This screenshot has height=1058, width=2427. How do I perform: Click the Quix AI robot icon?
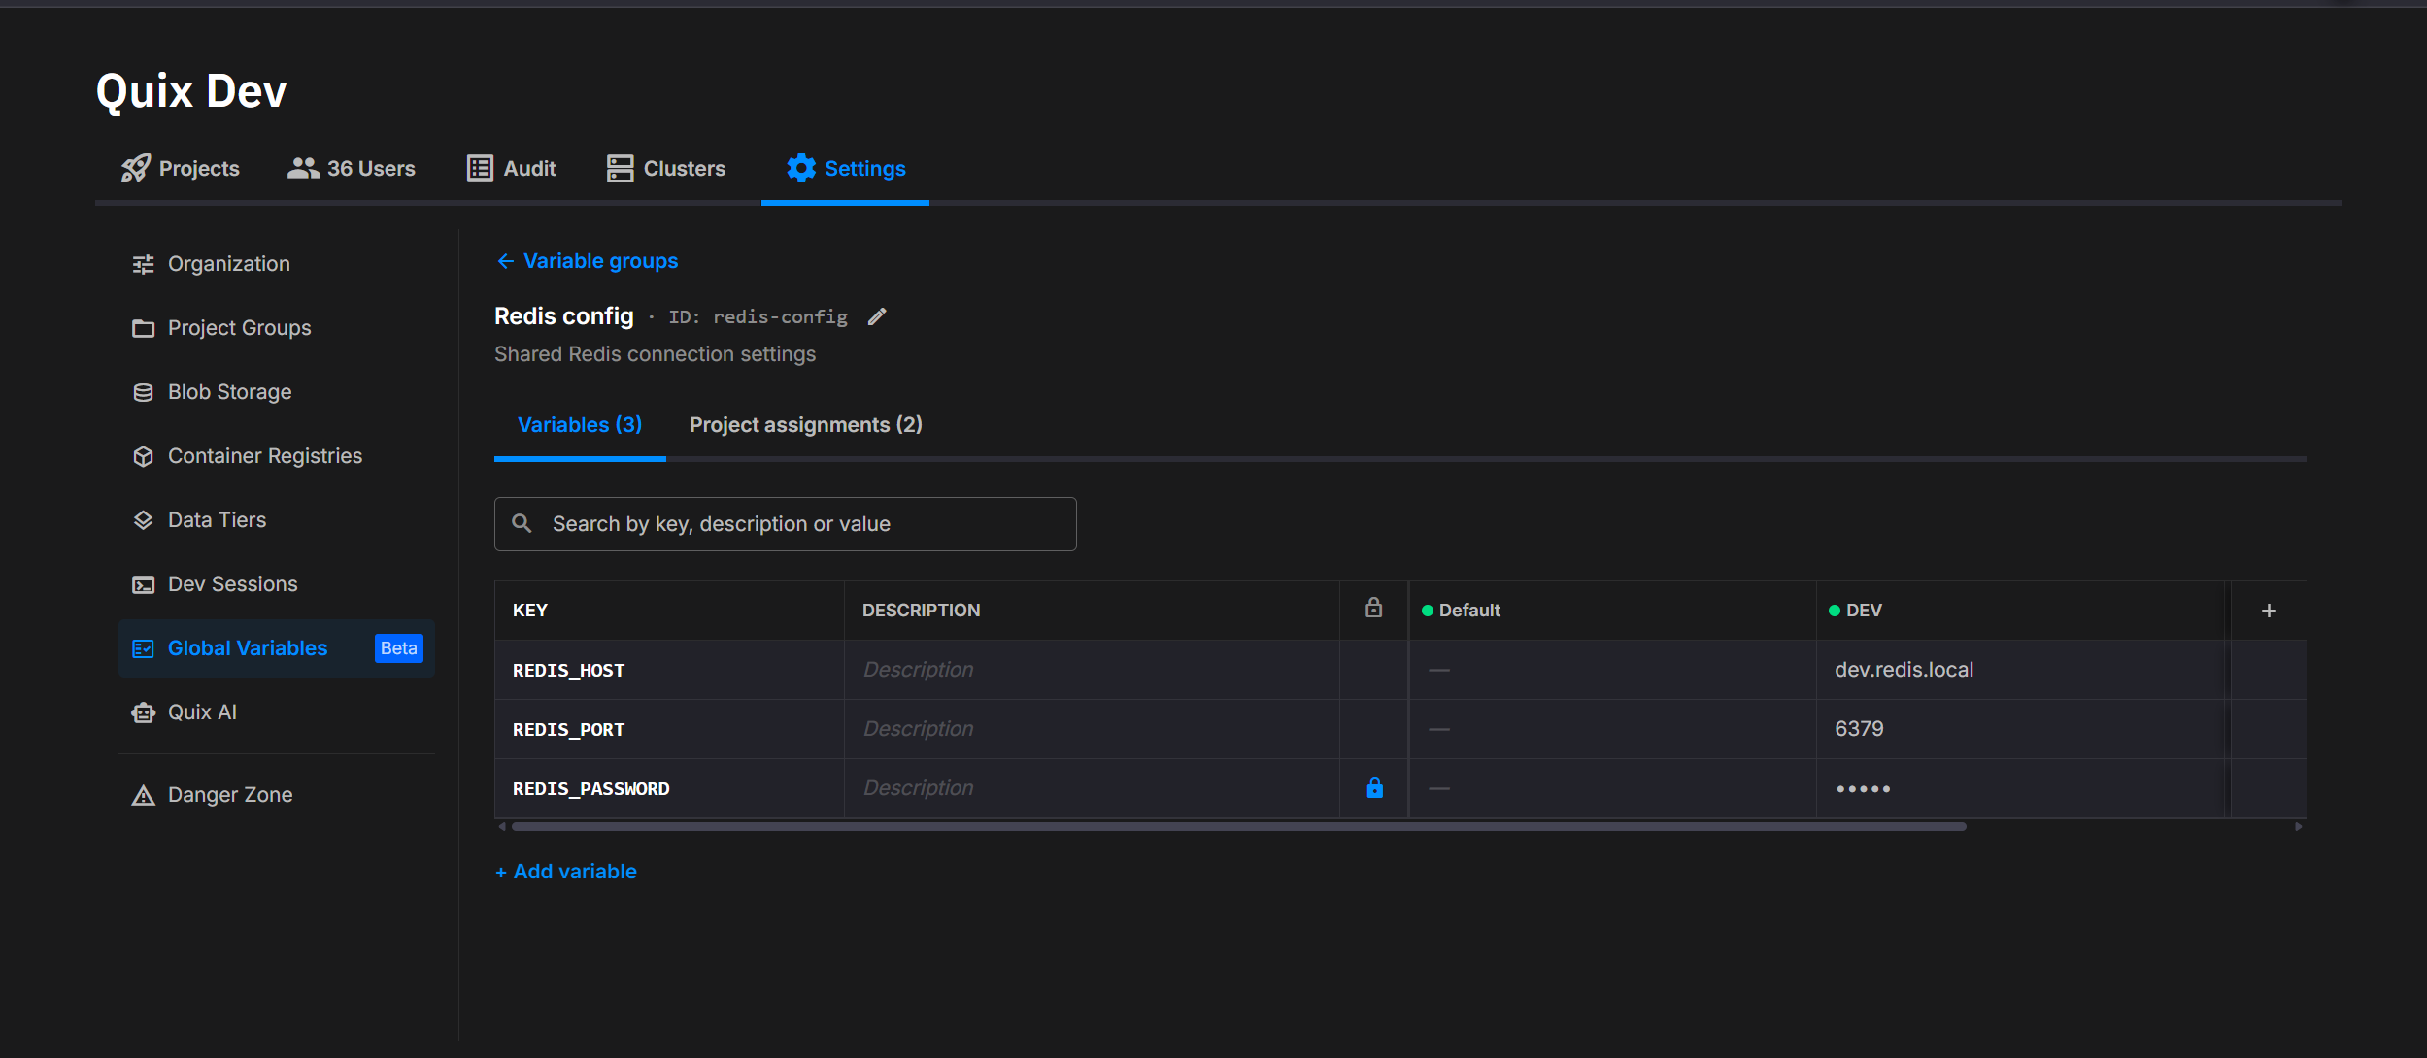pyautogui.click(x=144, y=712)
